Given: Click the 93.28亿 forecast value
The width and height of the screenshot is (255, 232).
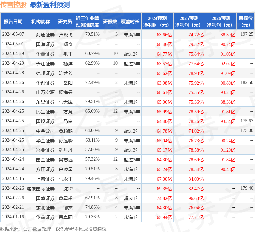Looking at the screenshot, I should point(228,92).
